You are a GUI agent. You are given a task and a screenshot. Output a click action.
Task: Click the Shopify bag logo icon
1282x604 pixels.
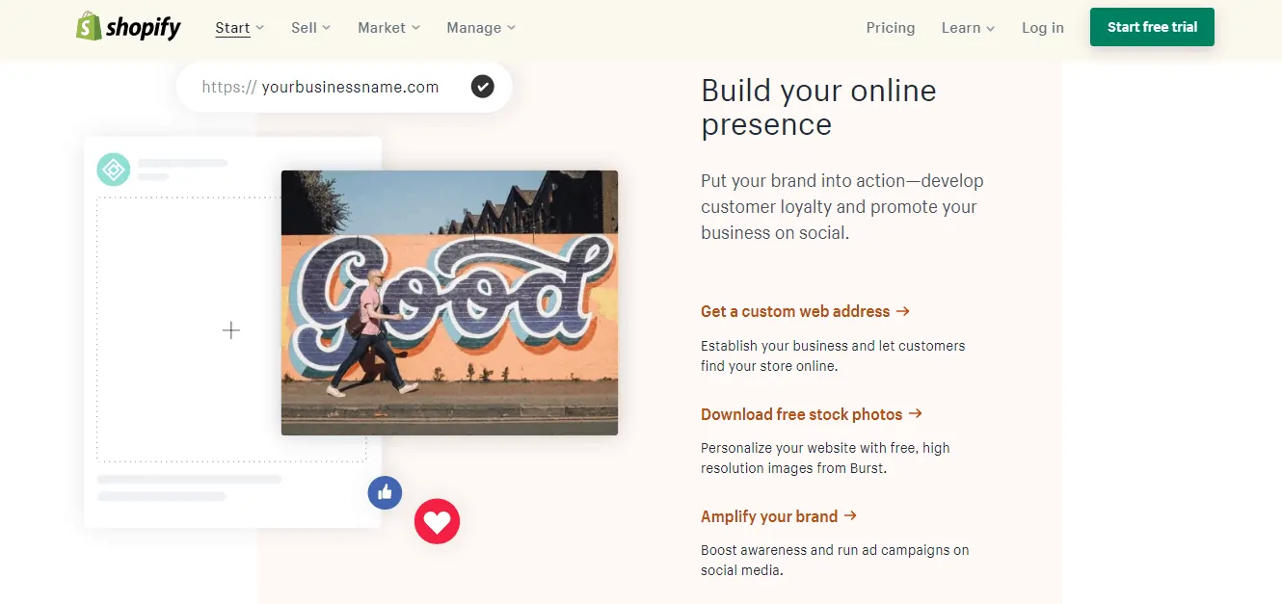[90, 27]
